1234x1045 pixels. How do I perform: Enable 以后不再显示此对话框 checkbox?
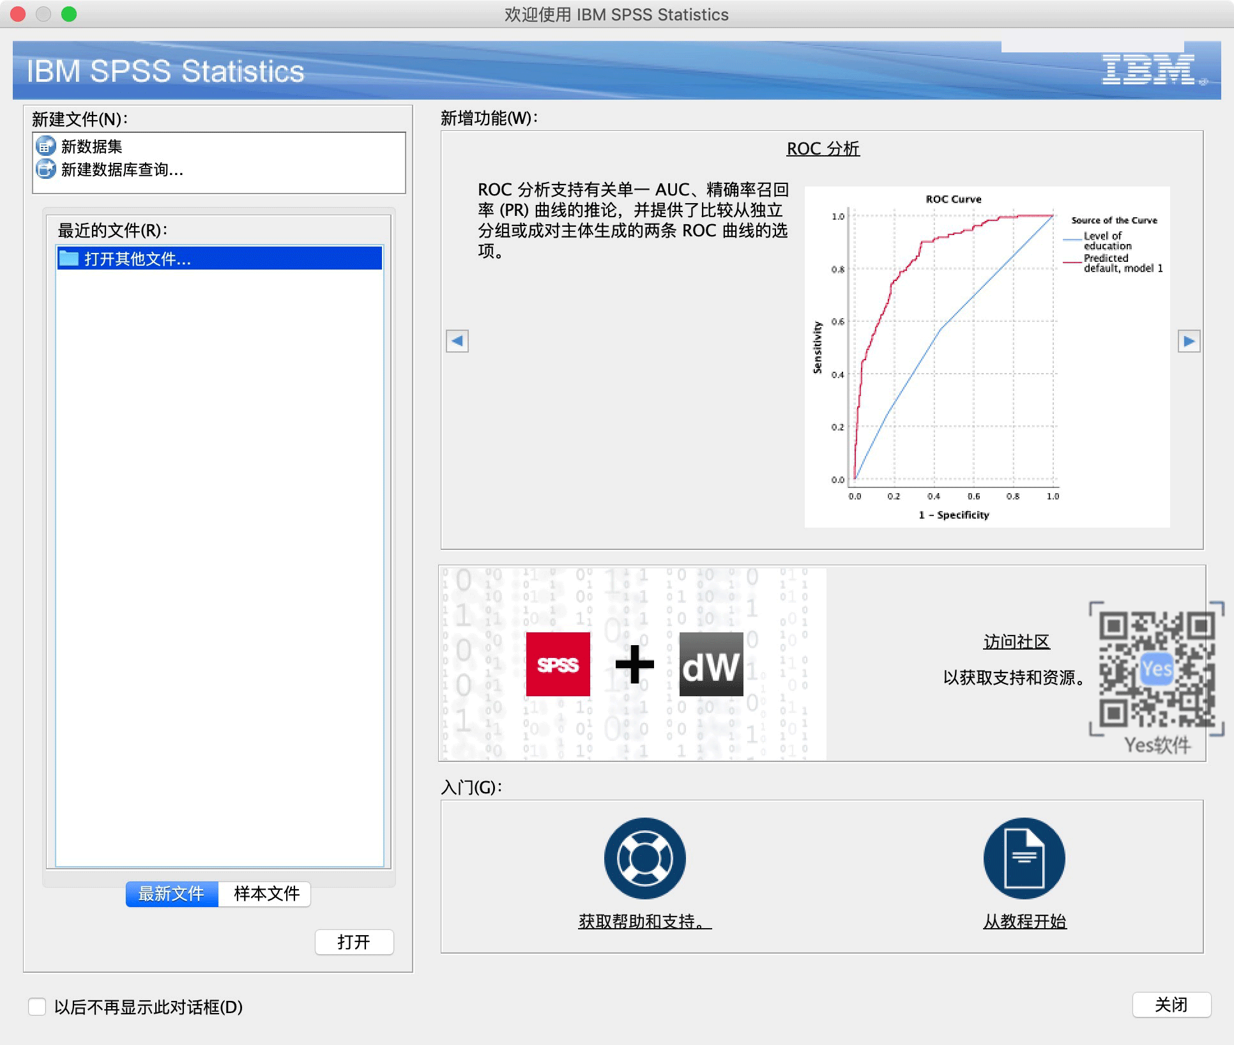(x=37, y=1007)
